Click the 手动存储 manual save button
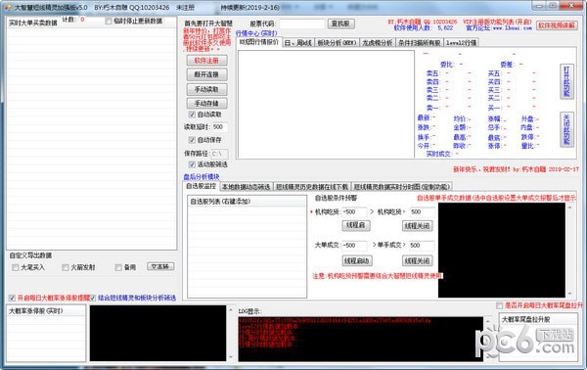 (206, 103)
